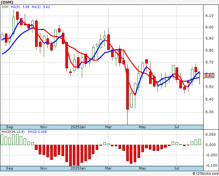Select the green DSM legend label
Image resolution: width=219 pixels, height=176 pixels.
pos(5,7)
